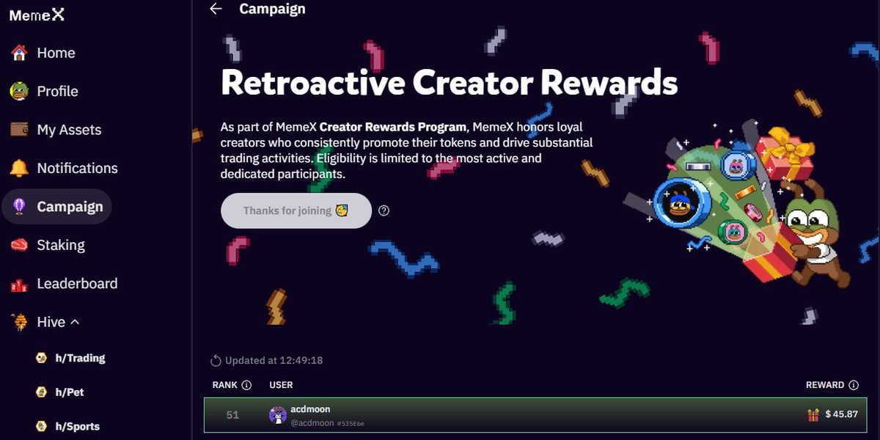Screen dimensions: 880x440
Task: Click the Updated at 12:49:18 text
Action: [274, 361]
